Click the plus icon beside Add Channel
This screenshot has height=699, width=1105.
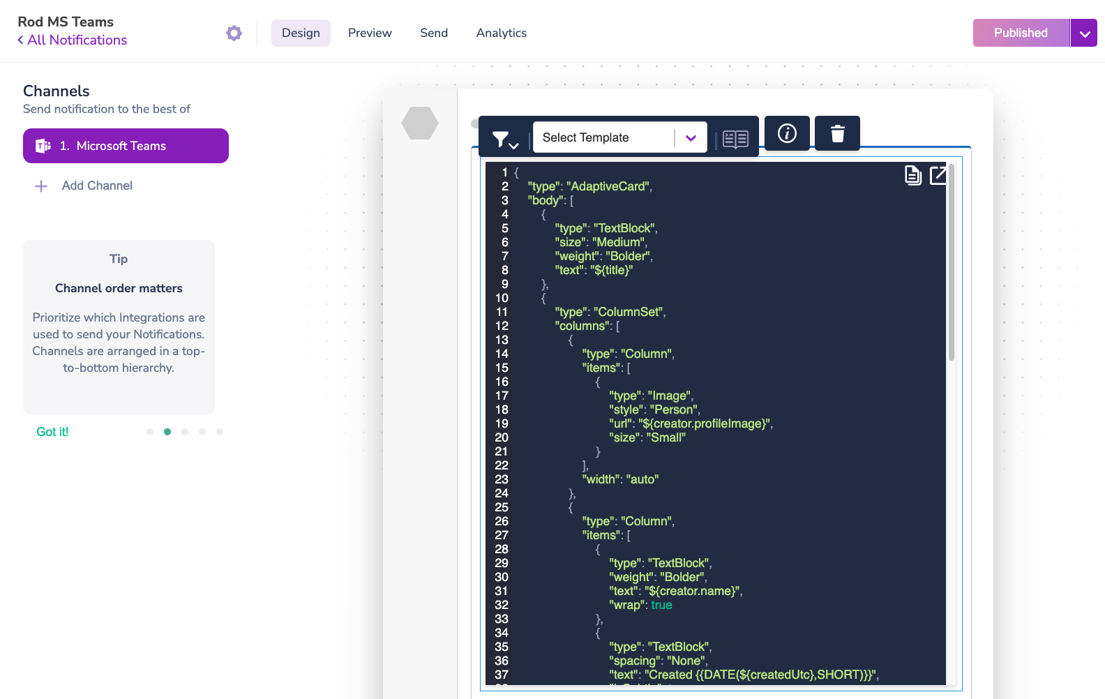click(x=41, y=186)
